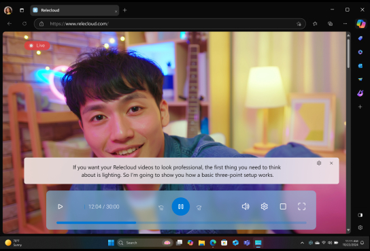Open the Shopping tag sidebar icon

coord(360,38)
